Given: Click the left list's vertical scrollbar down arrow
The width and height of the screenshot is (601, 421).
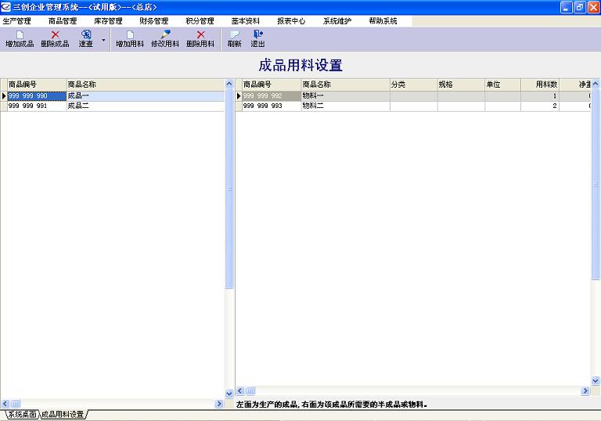Looking at the screenshot, I should click(229, 393).
